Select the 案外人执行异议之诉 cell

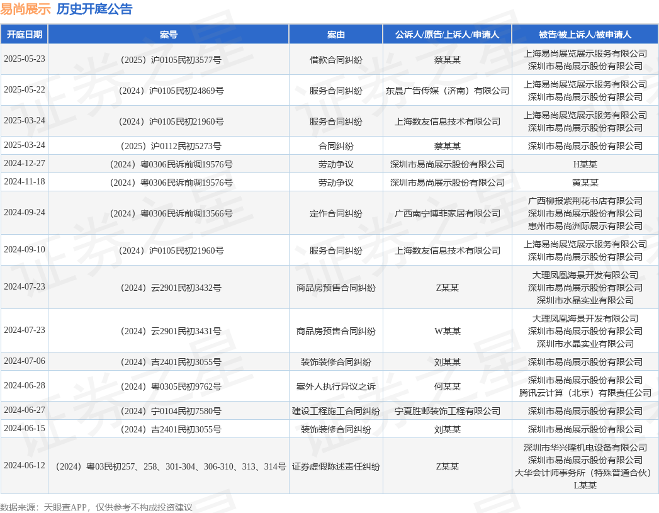[x=336, y=386]
